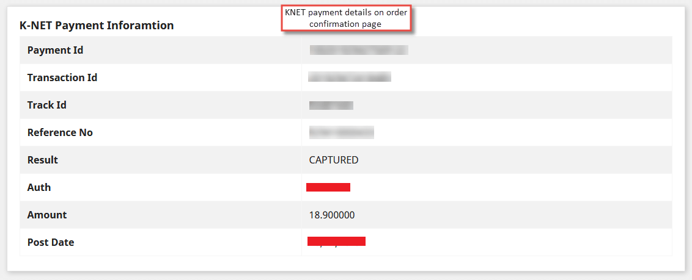Click the Auth label
This screenshot has height=280, width=692.
pyautogui.click(x=39, y=187)
